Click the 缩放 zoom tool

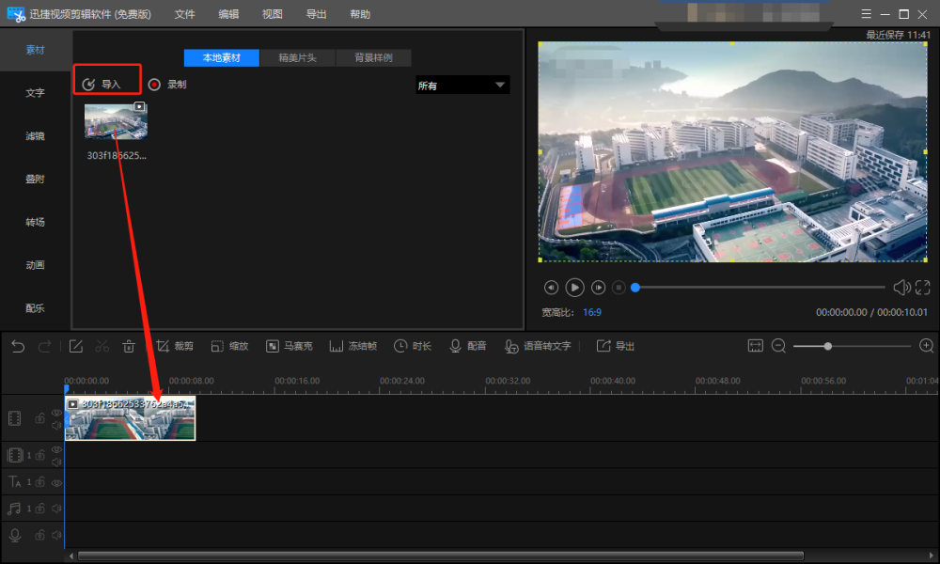(x=229, y=346)
